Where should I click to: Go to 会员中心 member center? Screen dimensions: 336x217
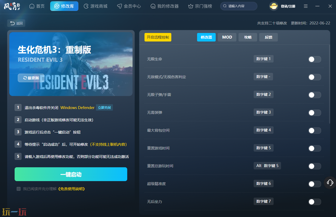(129, 6)
